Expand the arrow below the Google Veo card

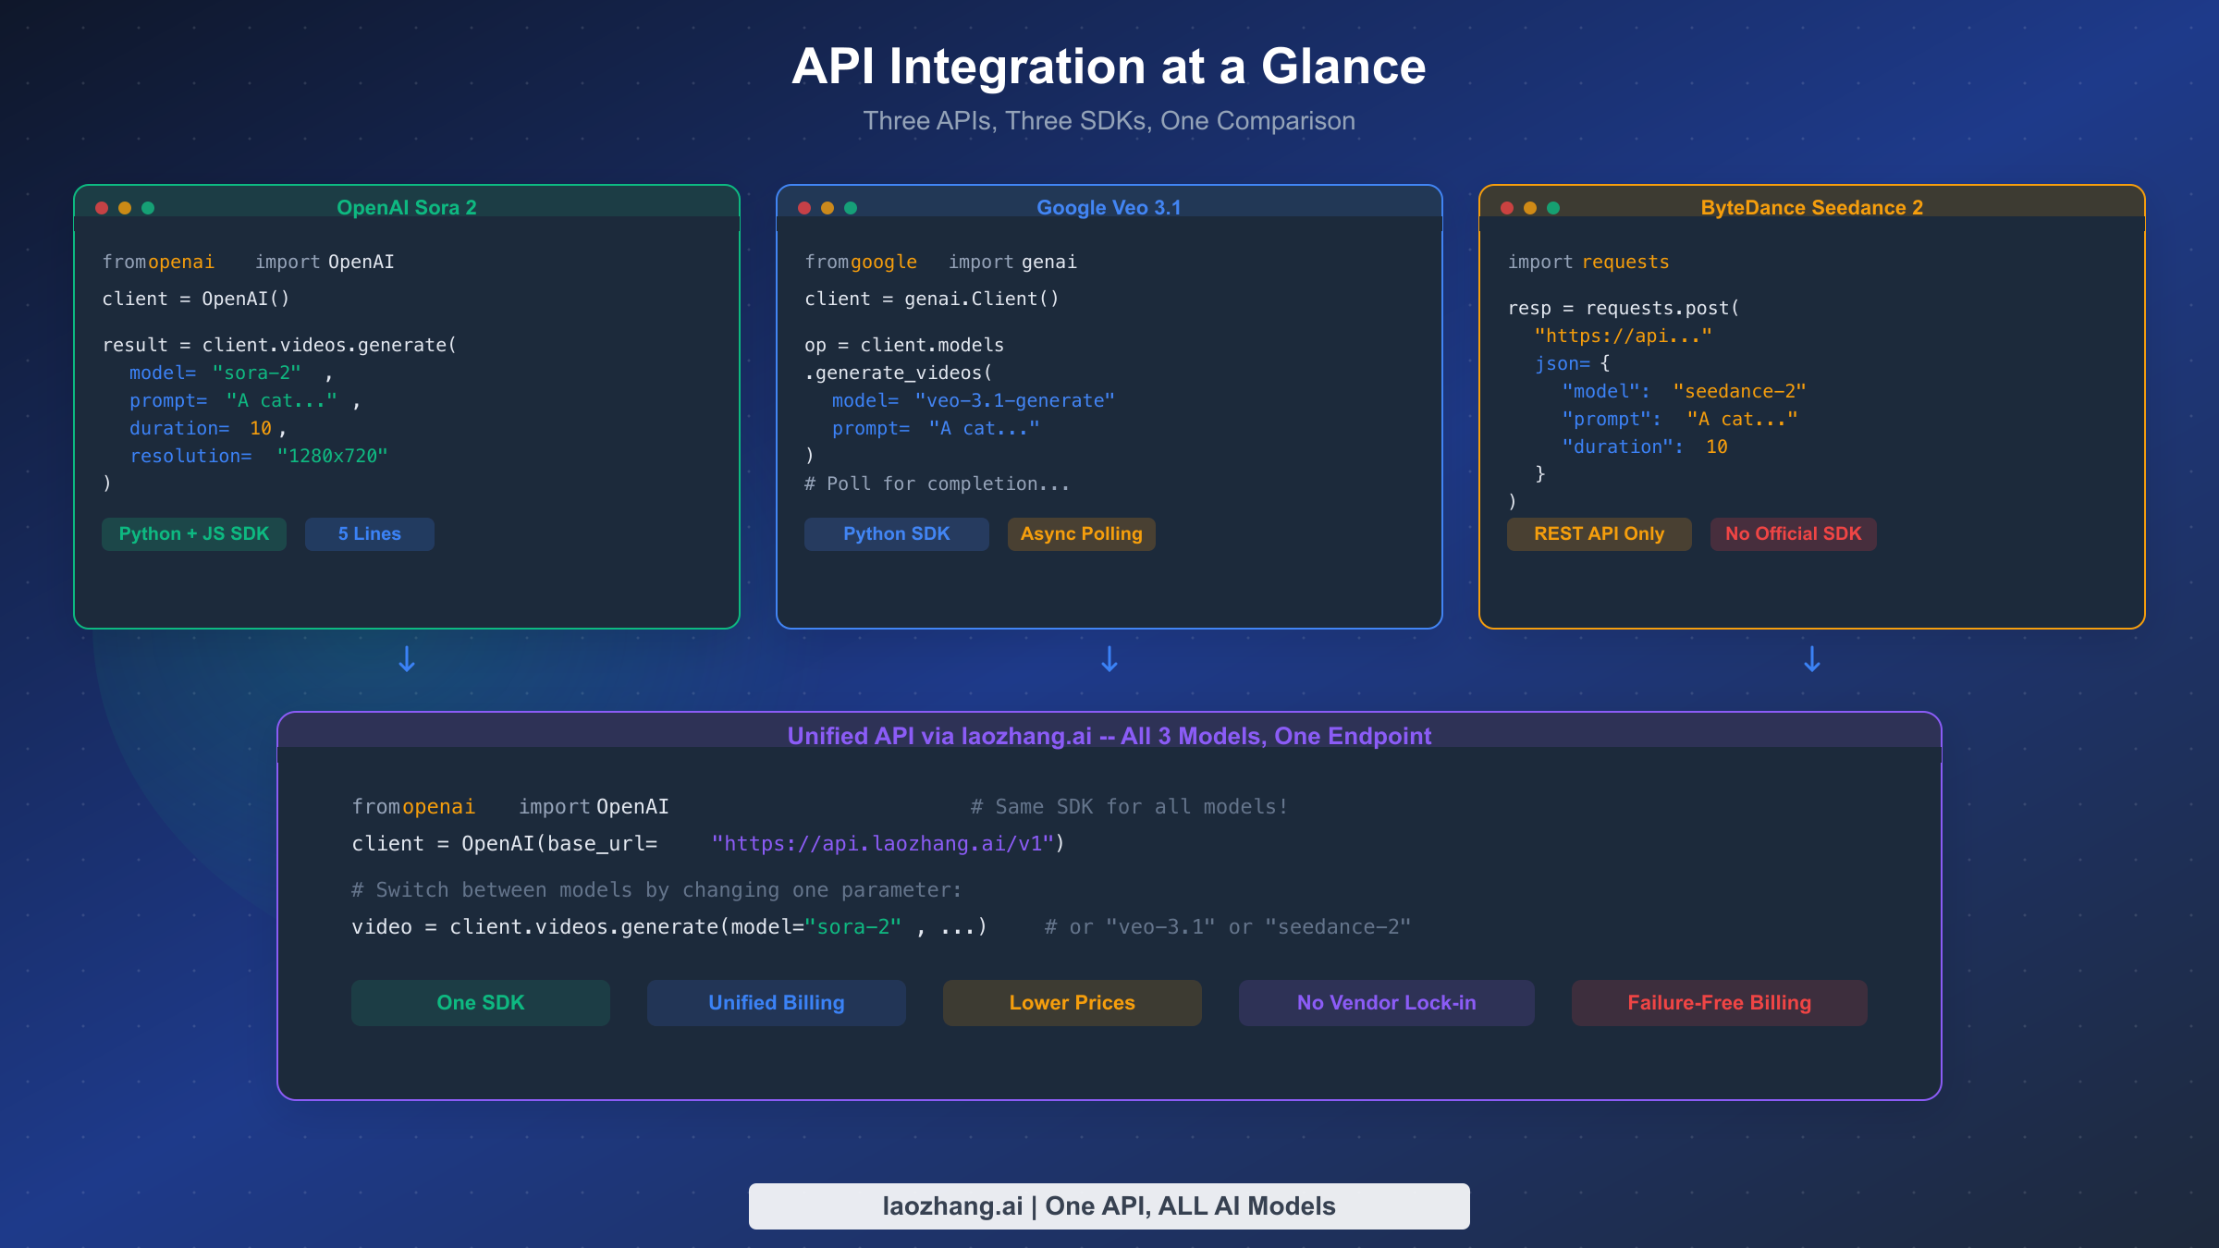point(1109,660)
